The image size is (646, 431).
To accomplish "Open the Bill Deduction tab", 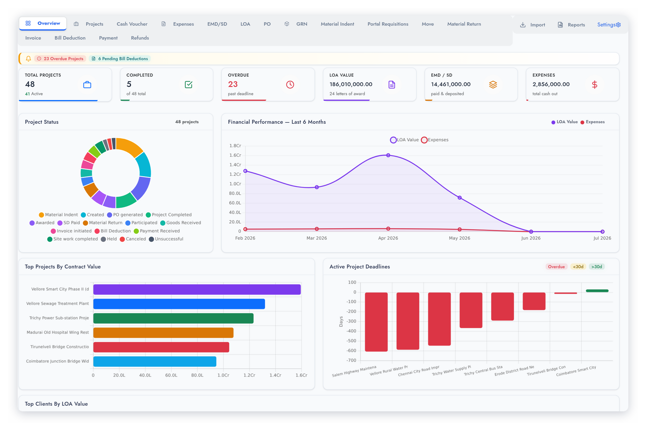I will [70, 38].
